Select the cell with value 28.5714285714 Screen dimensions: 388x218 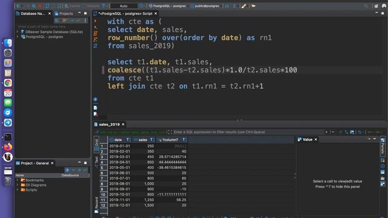[x=172, y=157]
